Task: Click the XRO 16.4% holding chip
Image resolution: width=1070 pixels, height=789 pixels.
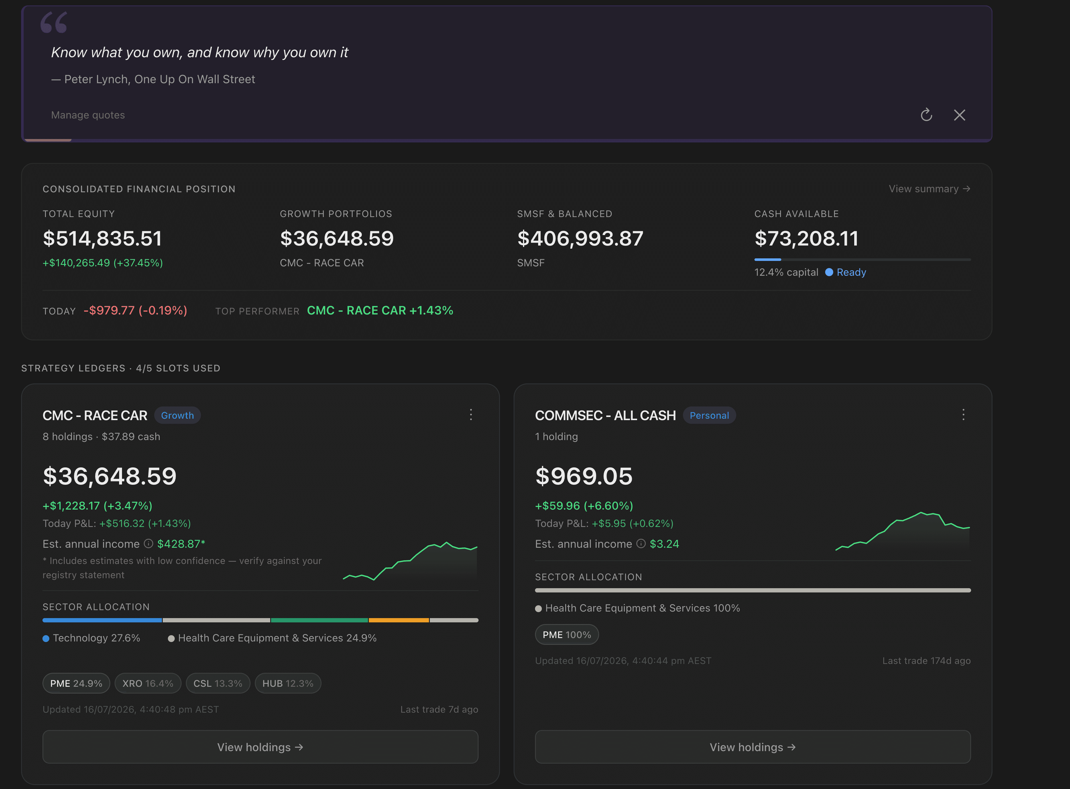Action: click(148, 683)
